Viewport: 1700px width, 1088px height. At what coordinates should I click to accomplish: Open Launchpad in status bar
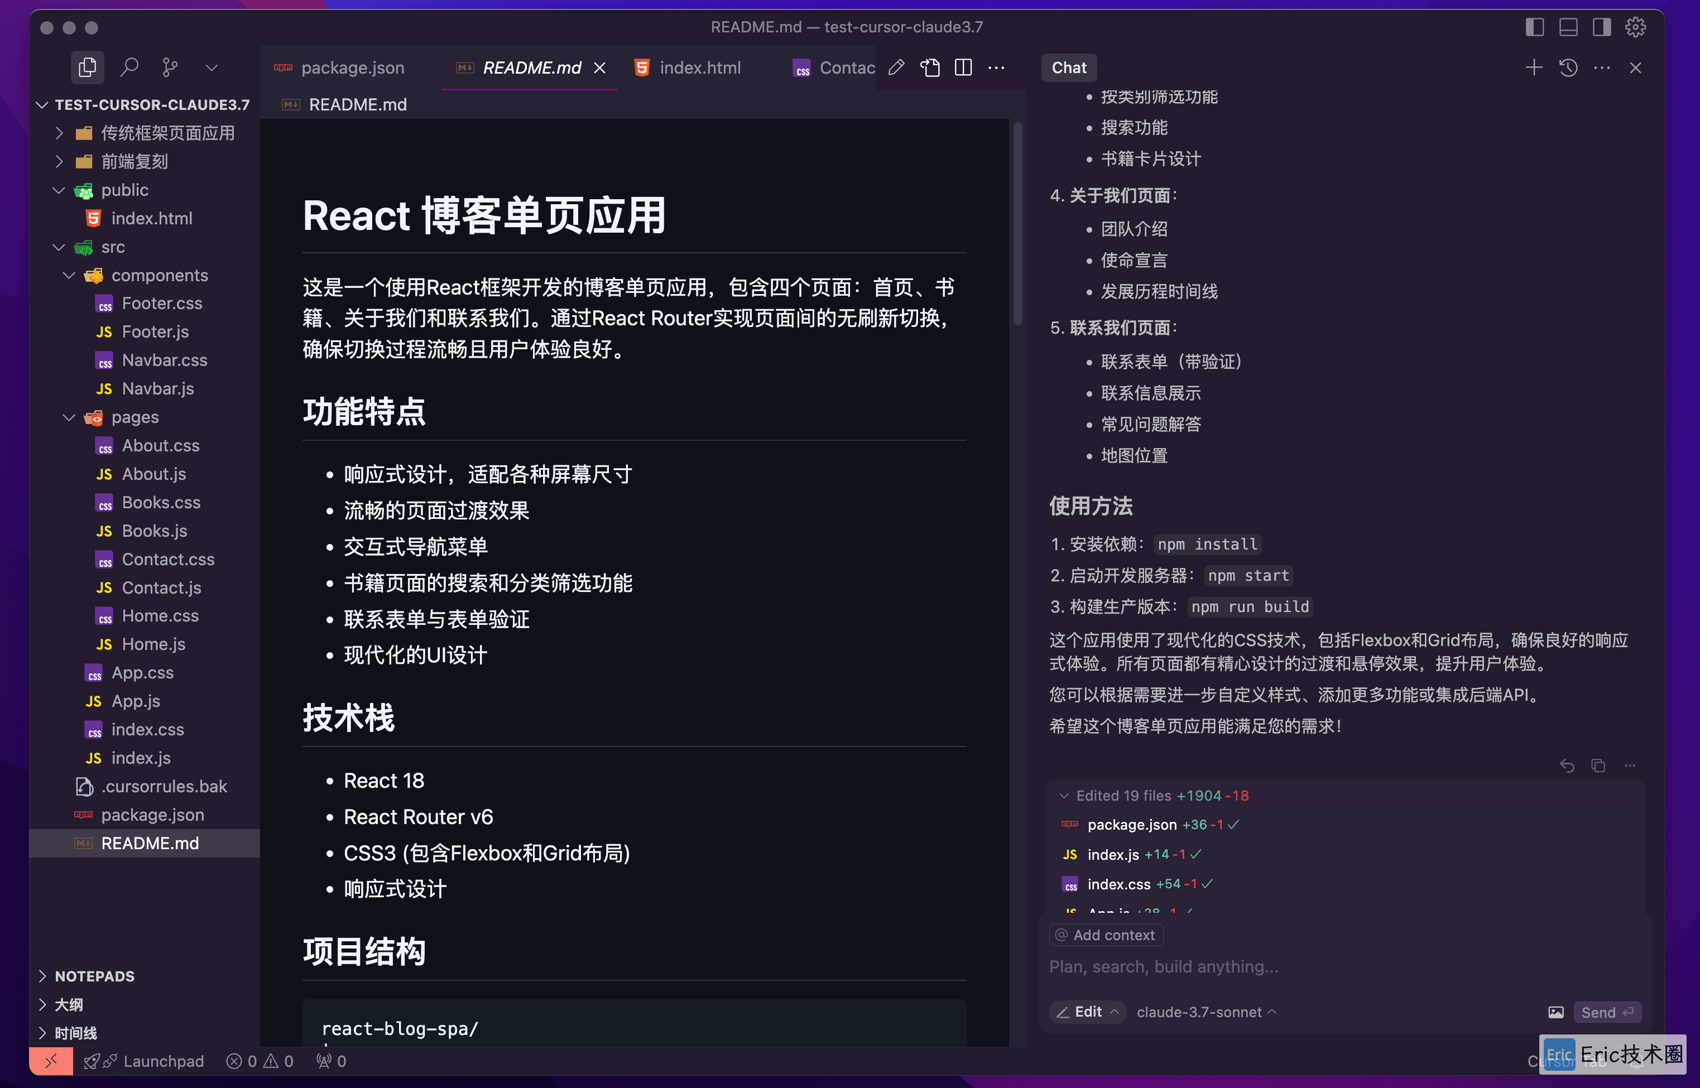click(144, 1061)
